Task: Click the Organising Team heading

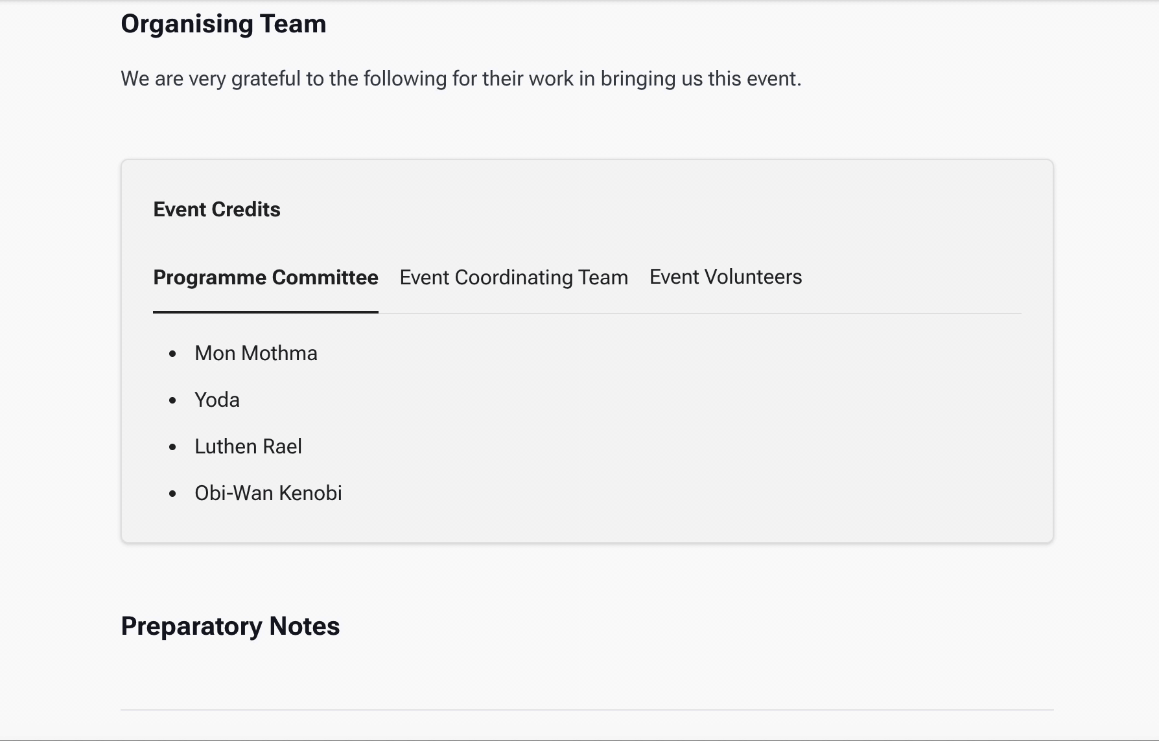Action: click(x=224, y=24)
